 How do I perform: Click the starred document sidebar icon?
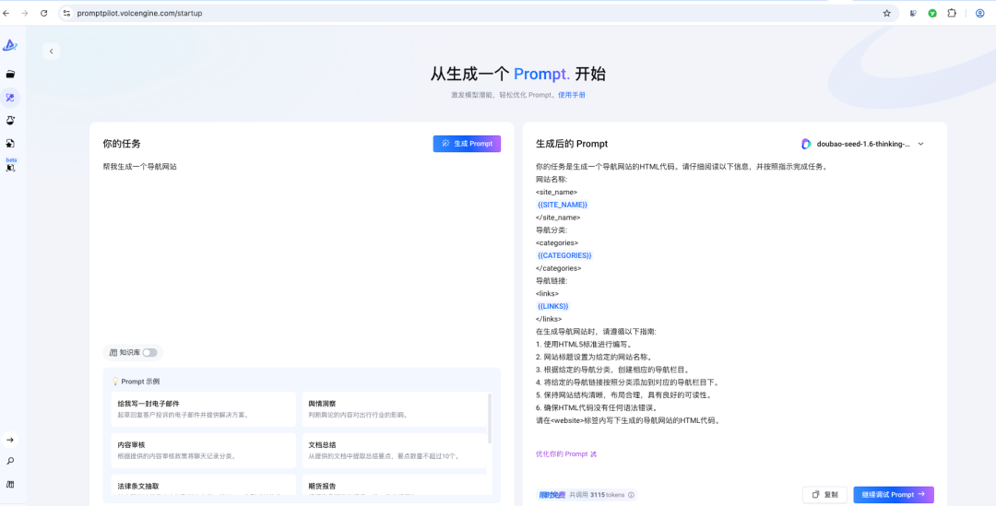click(x=10, y=143)
